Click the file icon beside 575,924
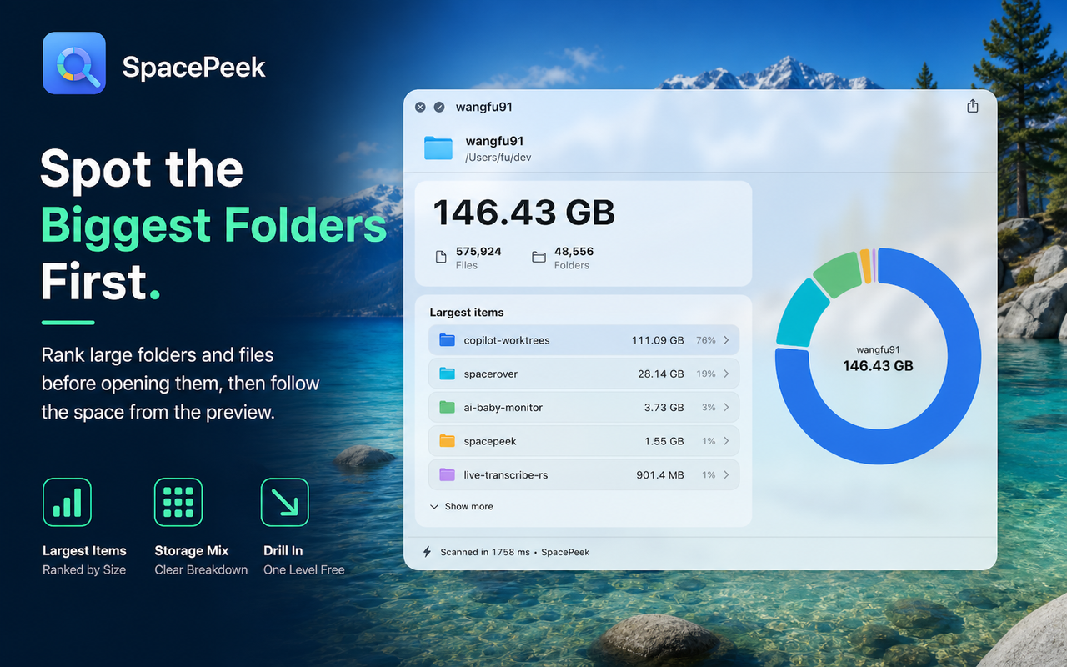 (441, 257)
